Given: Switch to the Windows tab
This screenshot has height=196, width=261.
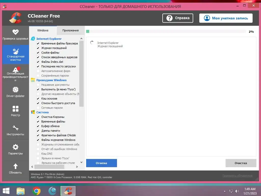Looking at the screenshot, I should (43, 30).
